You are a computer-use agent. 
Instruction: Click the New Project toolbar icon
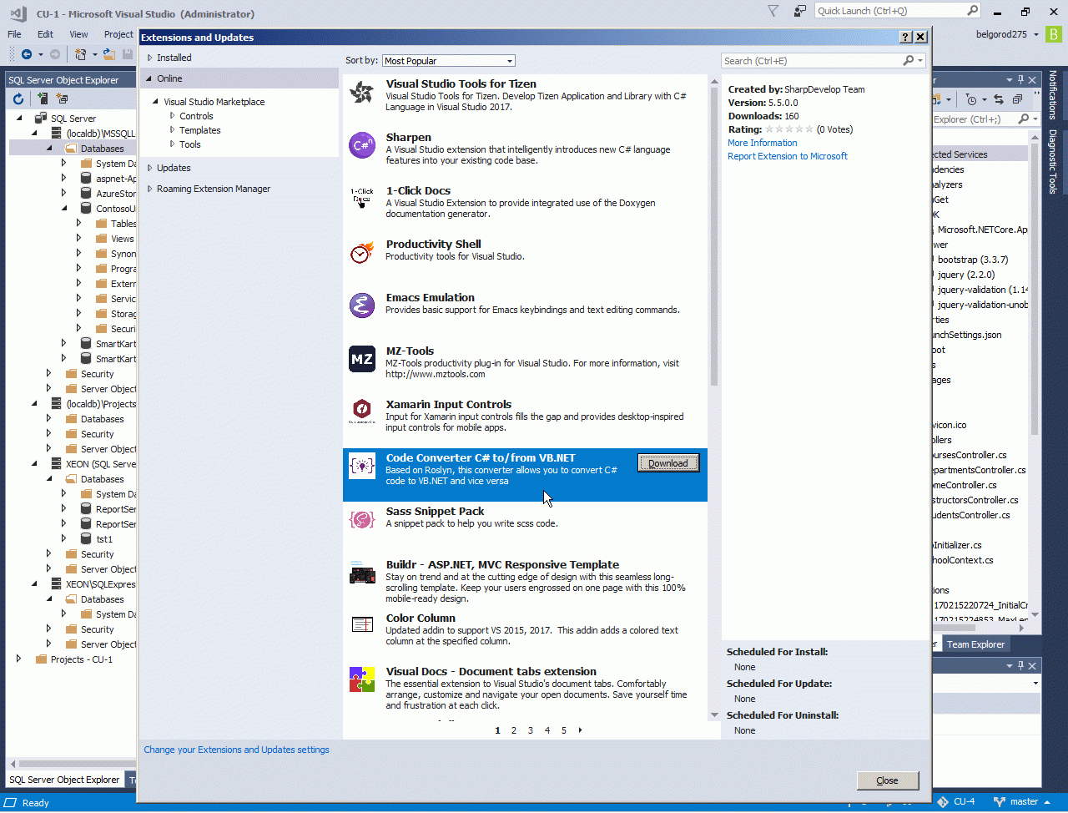pyautogui.click(x=81, y=54)
